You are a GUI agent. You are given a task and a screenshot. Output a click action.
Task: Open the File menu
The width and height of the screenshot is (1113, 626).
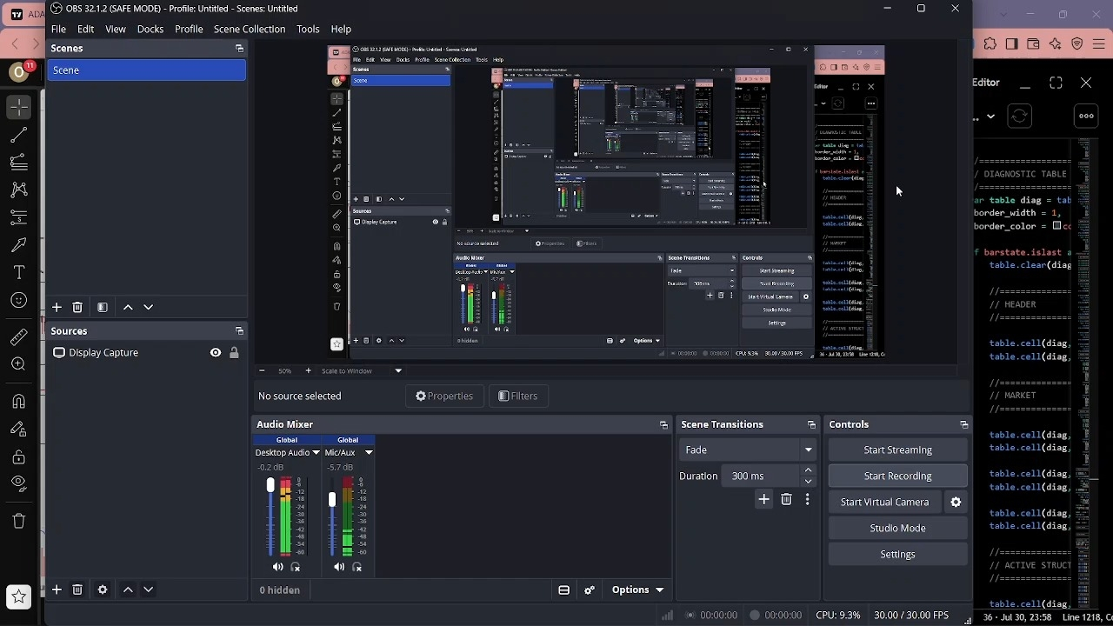pyautogui.click(x=58, y=29)
